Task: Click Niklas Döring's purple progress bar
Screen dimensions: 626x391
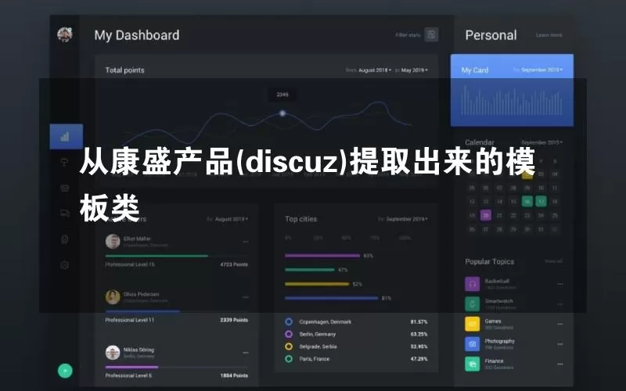Action: [x=131, y=367]
